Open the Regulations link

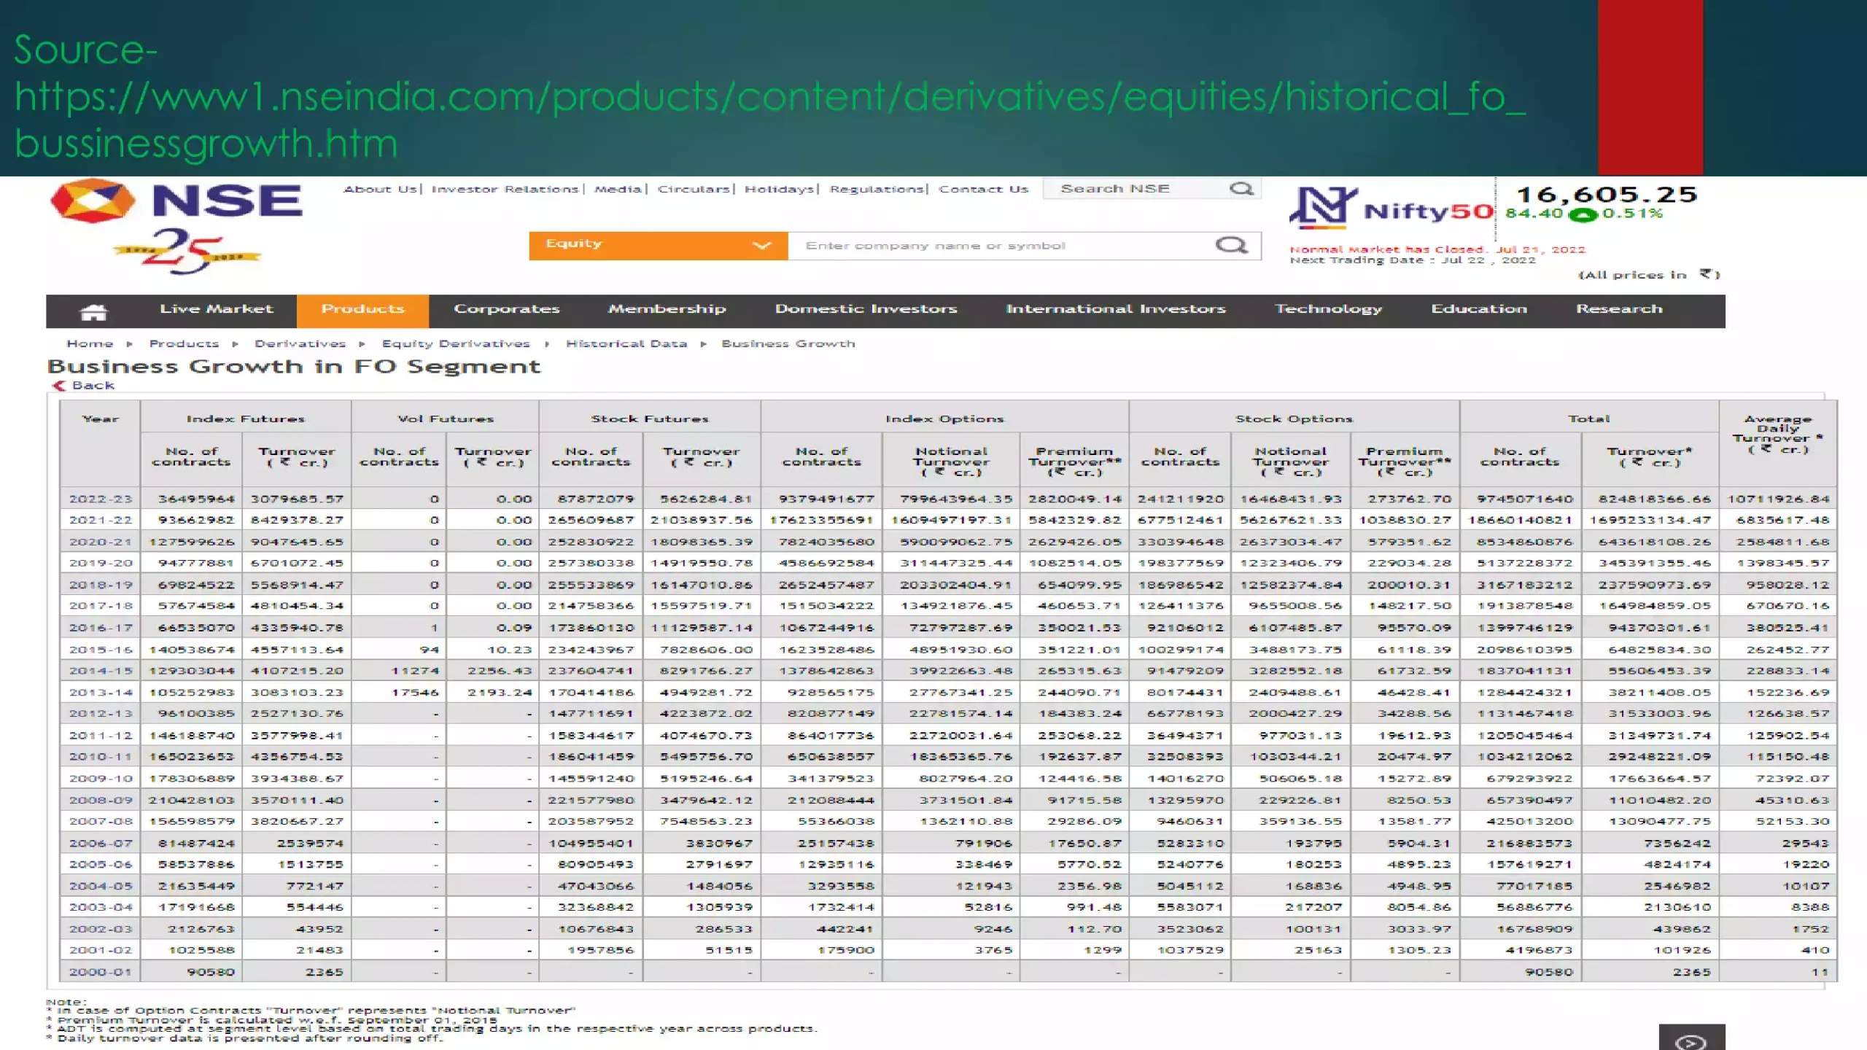(877, 189)
